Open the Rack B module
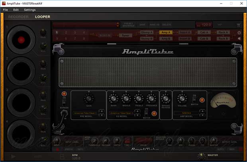Image resolution: width=247 pixels, height=162 pixels. pyautogui.click(x=223, y=39)
